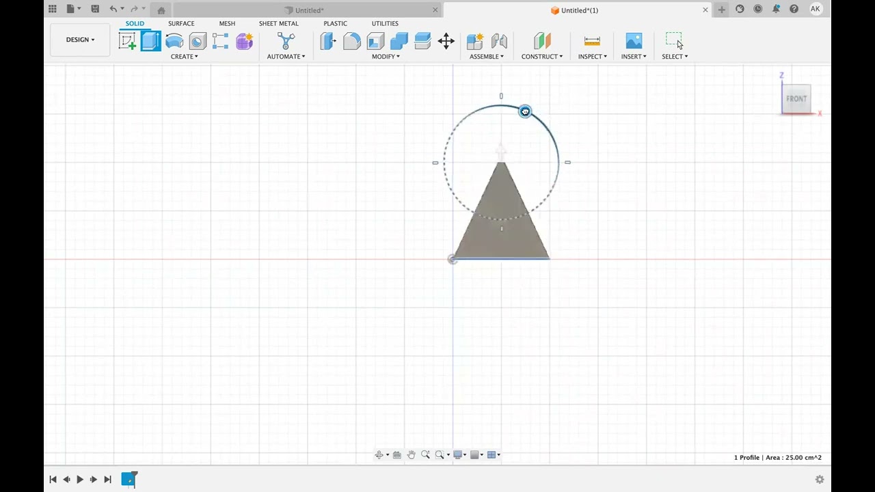Click the Automate tool icon

(286, 41)
